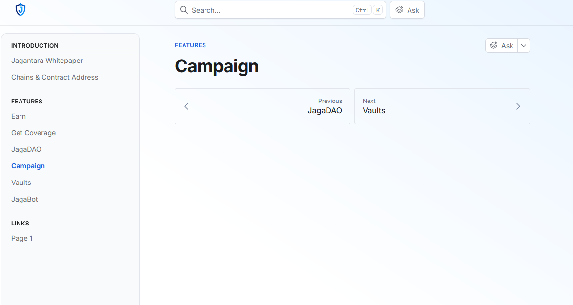Open Vaults from the sidebar
This screenshot has width=573, height=305.
pyautogui.click(x=21, y=183)
